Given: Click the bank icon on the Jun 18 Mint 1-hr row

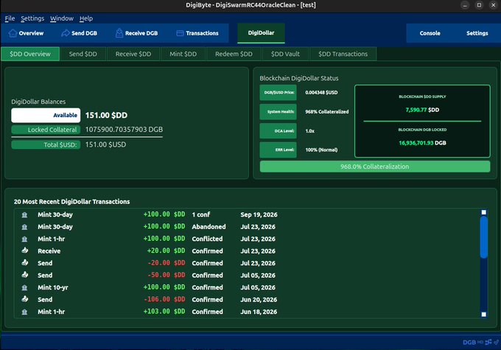Looking at the screenshot, I should (x=24, y=312).
